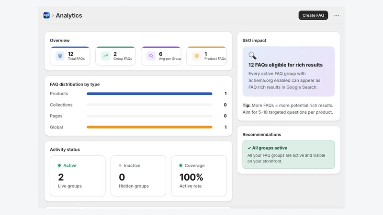Click the FAQ app logo icon

[x=46, y=15]
